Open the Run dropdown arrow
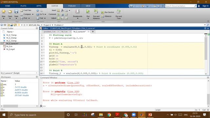The width and height of the screenshot is (210, 118). [88, 18]
